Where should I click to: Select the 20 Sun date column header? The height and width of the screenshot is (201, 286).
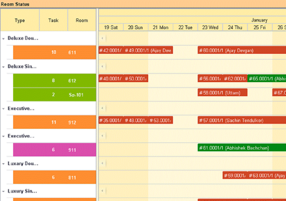(x=136, y=27)
